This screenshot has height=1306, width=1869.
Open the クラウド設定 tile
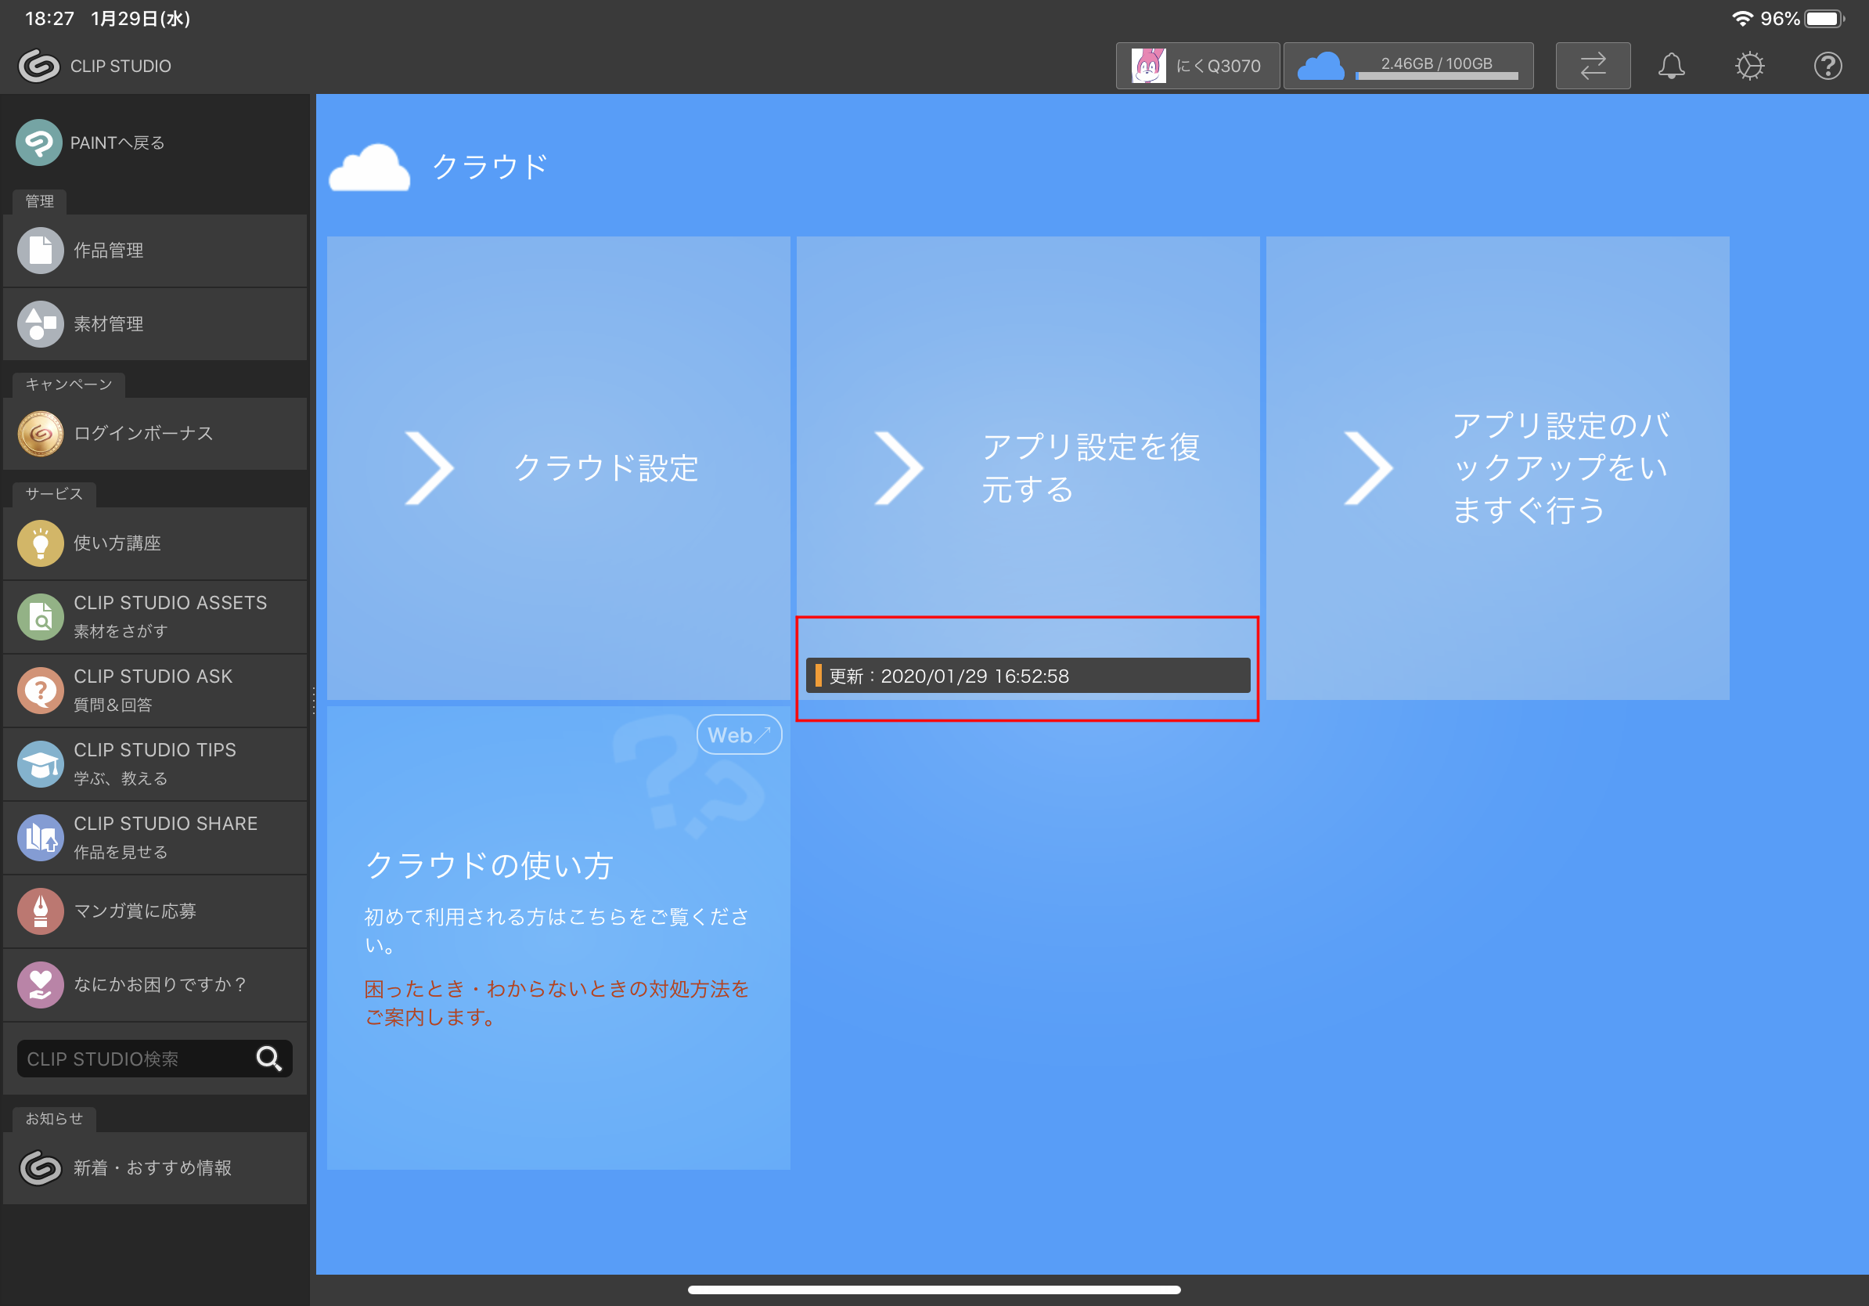(558, 467)
